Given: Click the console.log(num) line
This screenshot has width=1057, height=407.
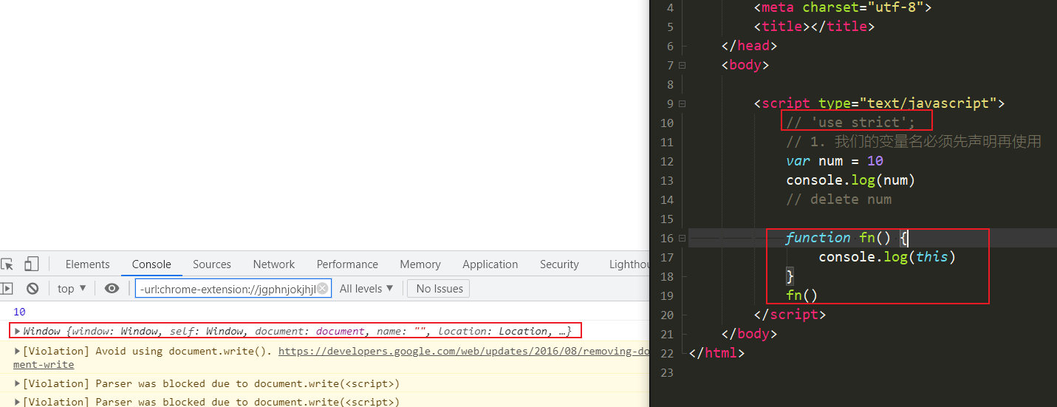Looking at the screenshot, I should coord(851,180).
